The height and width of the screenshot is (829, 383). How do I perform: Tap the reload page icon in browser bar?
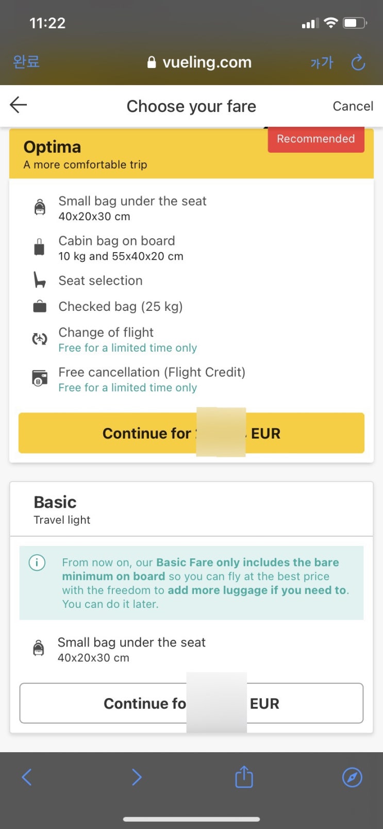coord(358,63)
